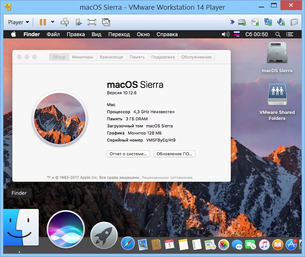This screenshot has height=257, width=305.
Task: Open the Справка menu
Action: [167, 34]
